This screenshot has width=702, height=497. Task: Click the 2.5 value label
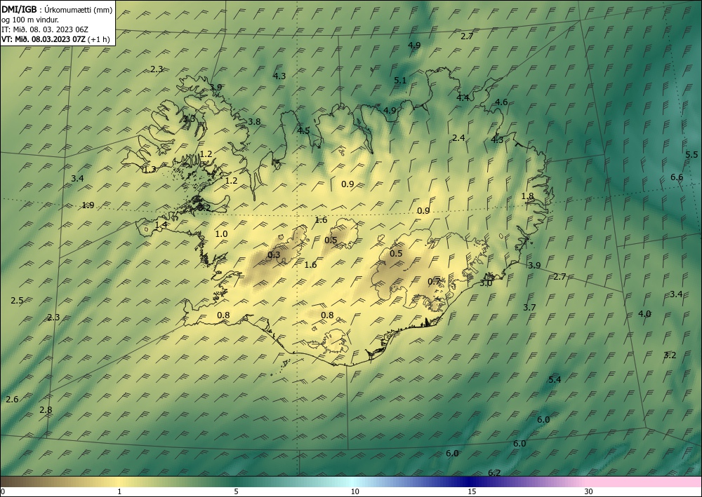click(17, 300)
